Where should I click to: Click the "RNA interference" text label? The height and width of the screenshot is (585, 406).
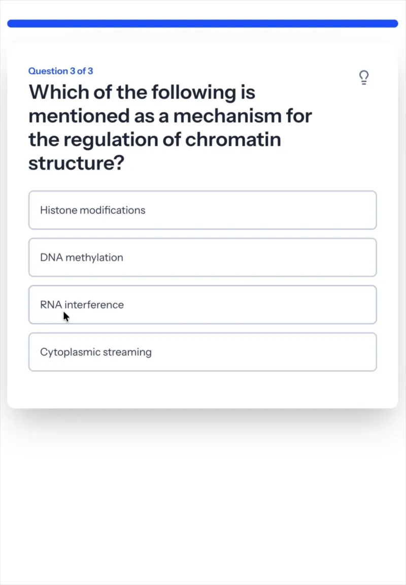pos(82,305)
